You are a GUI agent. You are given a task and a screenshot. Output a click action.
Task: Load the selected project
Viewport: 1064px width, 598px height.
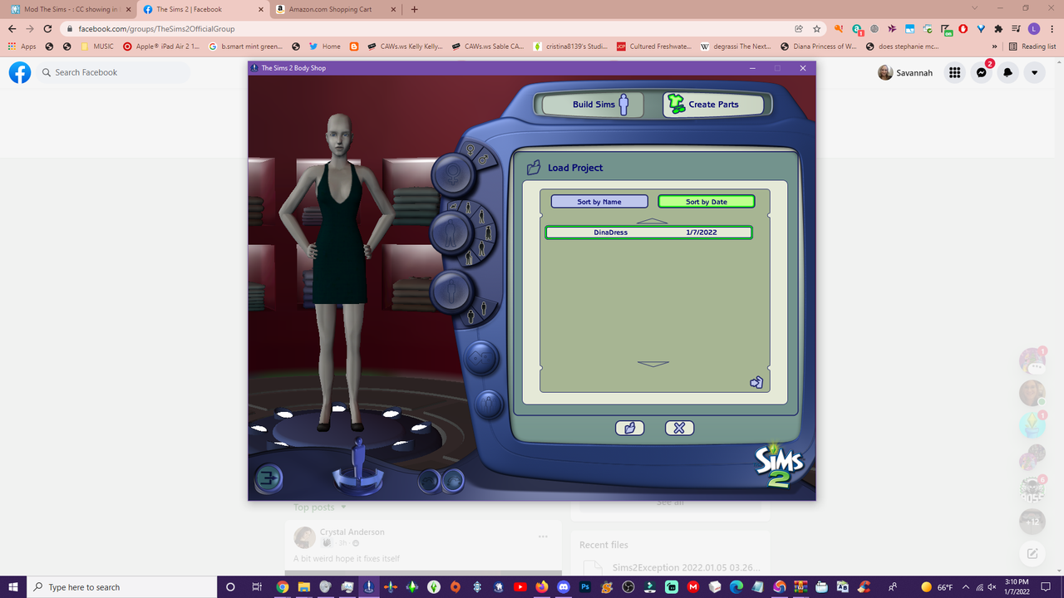(x=629, y=428)
